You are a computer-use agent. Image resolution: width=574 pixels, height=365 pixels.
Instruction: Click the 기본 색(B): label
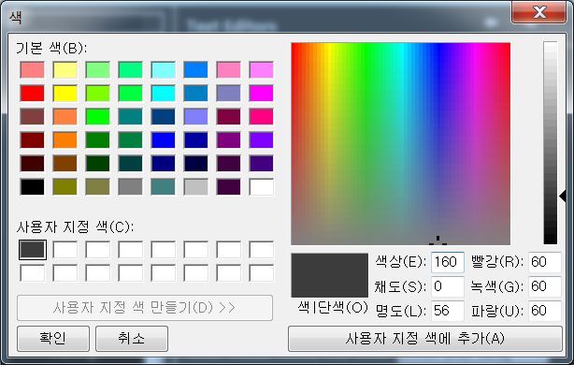tap(51, 48)
